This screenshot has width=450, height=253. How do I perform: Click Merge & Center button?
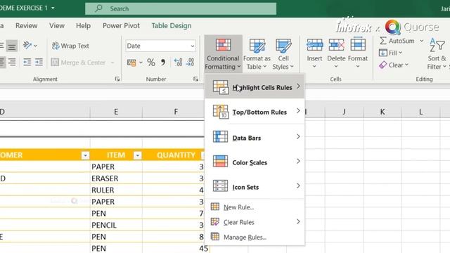pyautogui.click(x=79, y=63)
